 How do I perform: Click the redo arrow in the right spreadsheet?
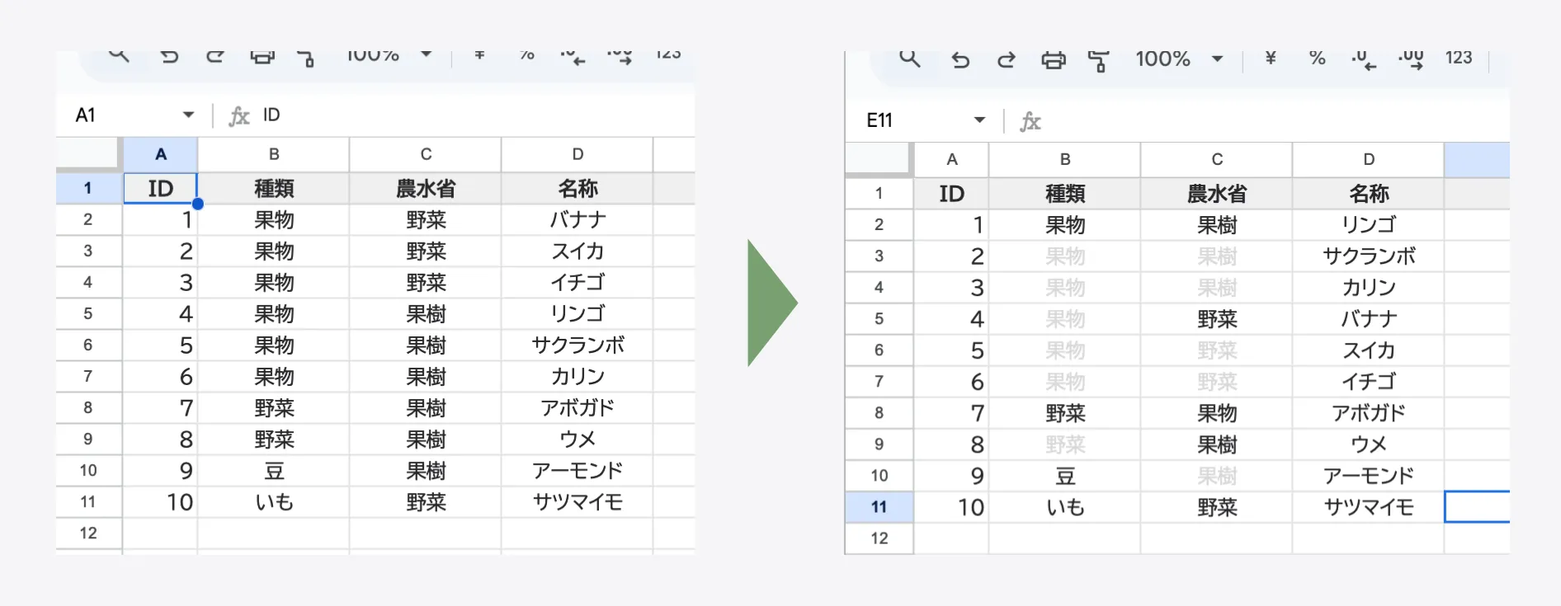coord(1007,59)
